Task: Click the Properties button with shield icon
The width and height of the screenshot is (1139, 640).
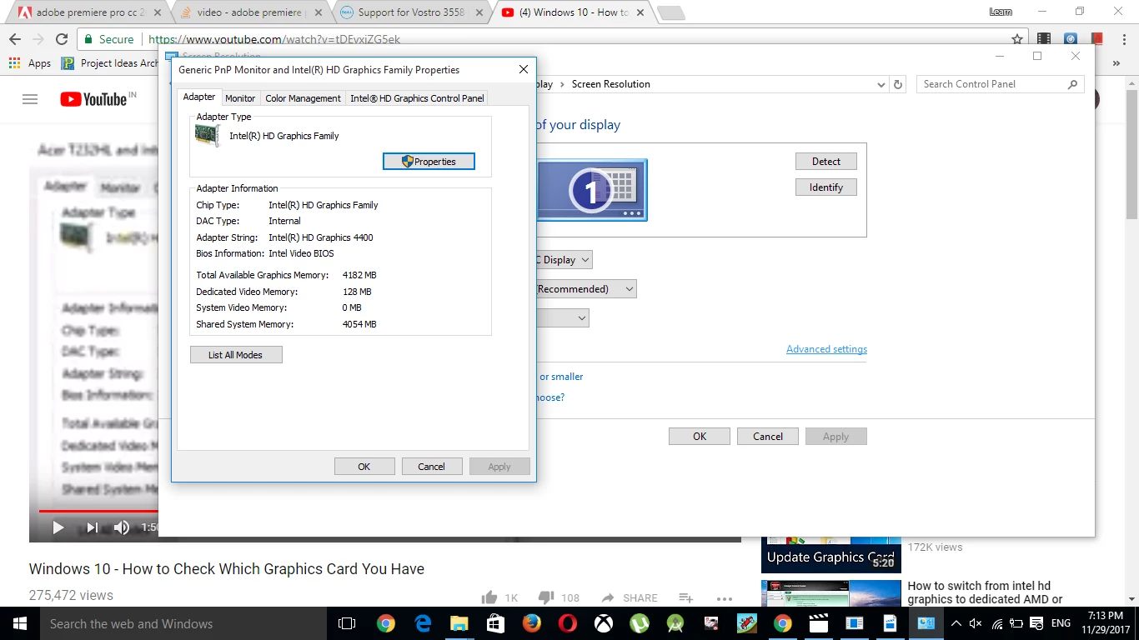Action: (429, 162)
